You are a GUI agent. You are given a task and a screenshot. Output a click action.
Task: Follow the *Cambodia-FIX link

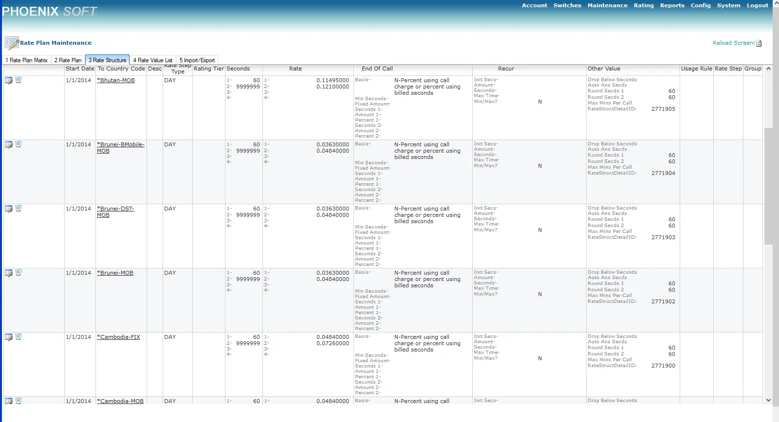[118, 337]
